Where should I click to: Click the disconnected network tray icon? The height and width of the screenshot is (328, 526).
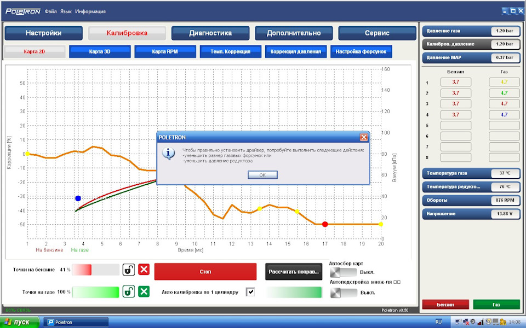click(466, 322)
